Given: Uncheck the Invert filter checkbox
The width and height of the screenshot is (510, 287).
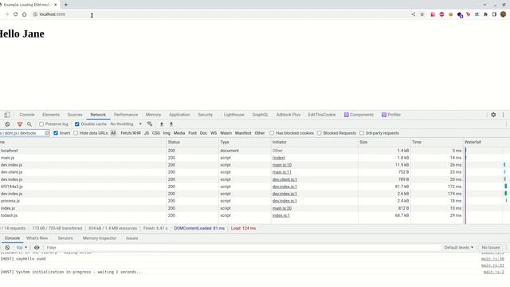Looking at the screenshot, I should coord(56,133).
